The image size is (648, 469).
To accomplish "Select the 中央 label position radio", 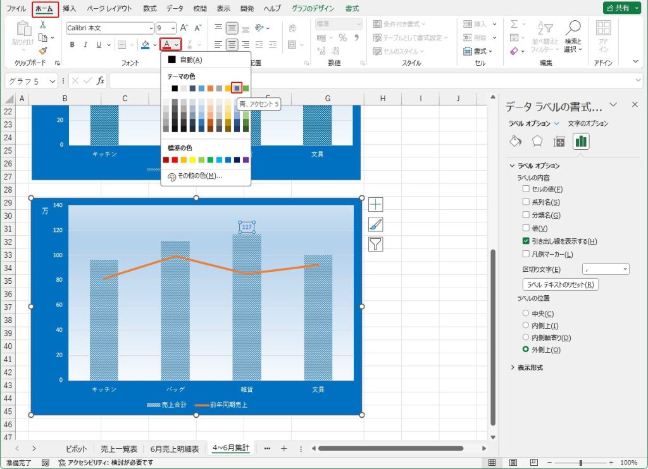I will click(525, 314).
